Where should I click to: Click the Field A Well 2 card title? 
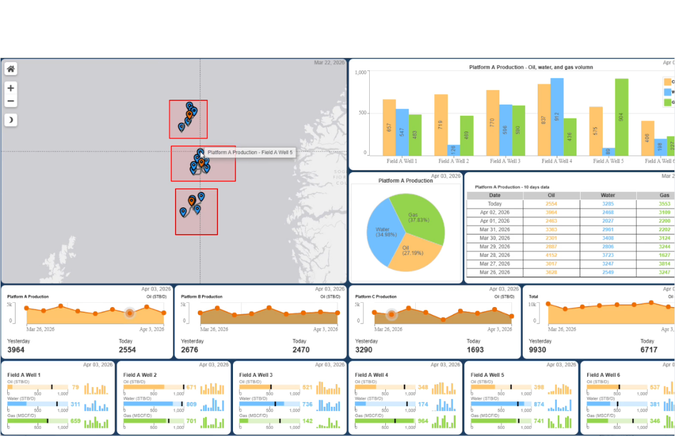[x=140, y=375]
